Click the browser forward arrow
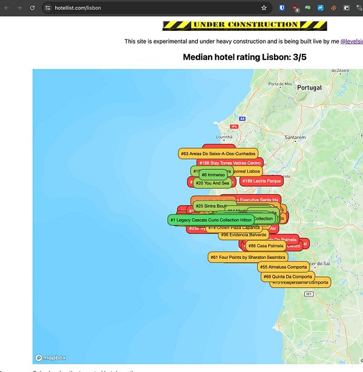The width and height of the screenshot is (363, 372). tap(19, 8)
